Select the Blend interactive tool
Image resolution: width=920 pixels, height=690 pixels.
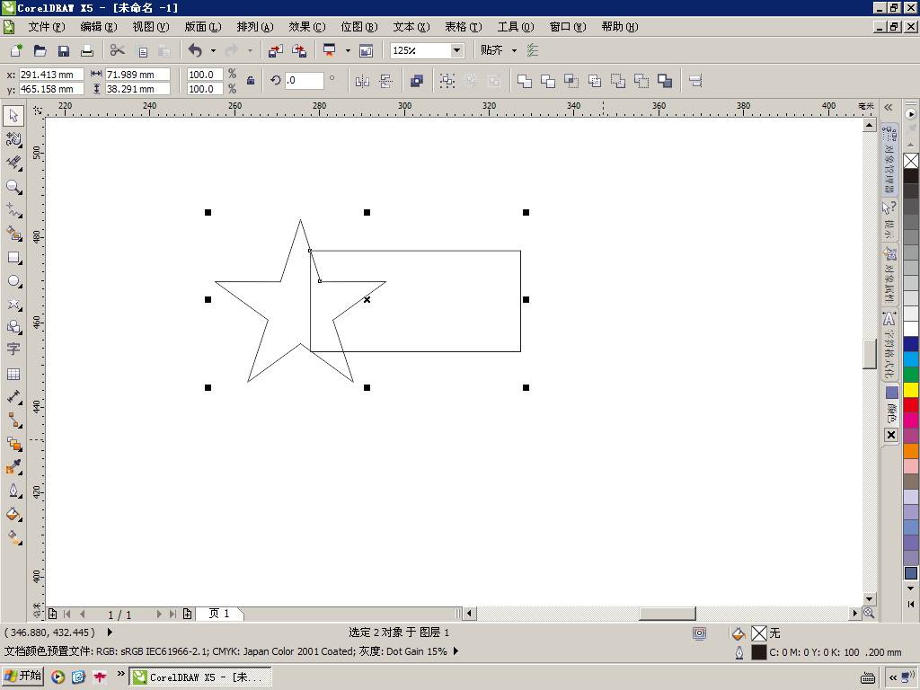13,444
